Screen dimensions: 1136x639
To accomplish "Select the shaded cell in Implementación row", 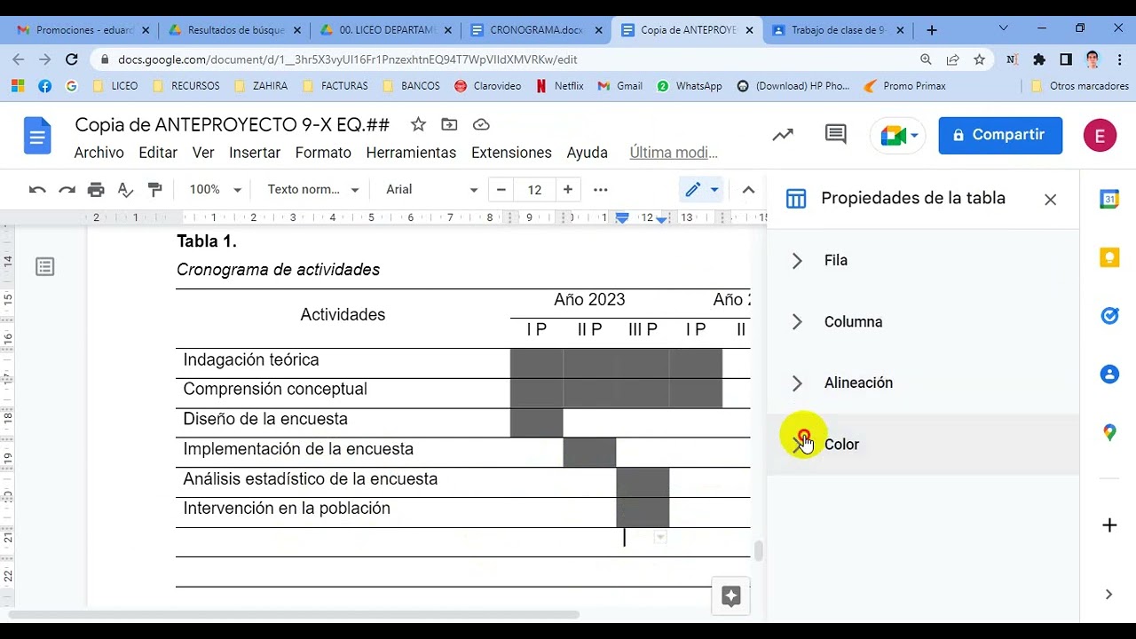I will [x=589, y=453].
